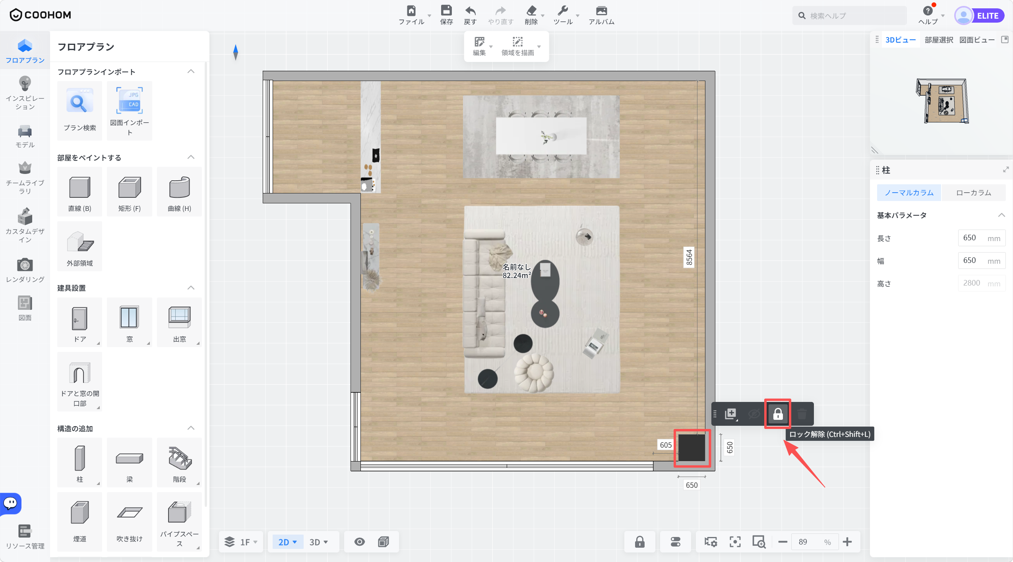This screenshot has height=562, width=1013.
Task: Select the 矩形 (F) room tool
Action: pos(129,192)
